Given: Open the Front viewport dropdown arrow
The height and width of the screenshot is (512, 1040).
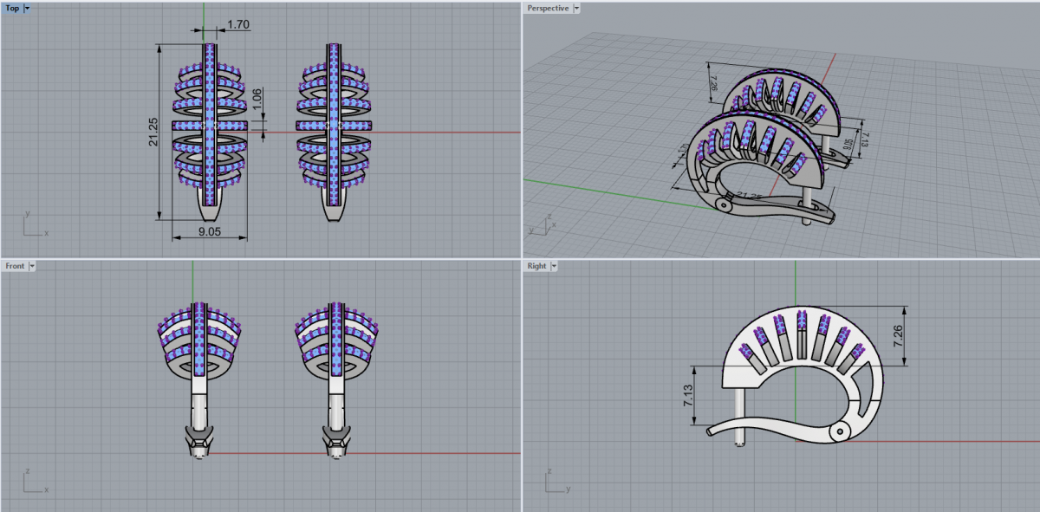Looking at the screenshot, I should (33, 266).
